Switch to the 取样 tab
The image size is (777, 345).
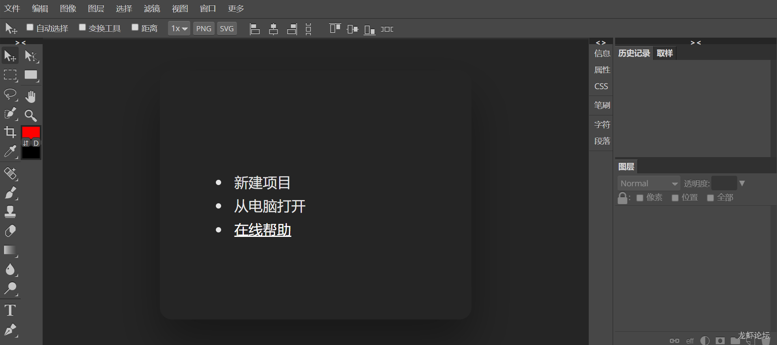665,53
